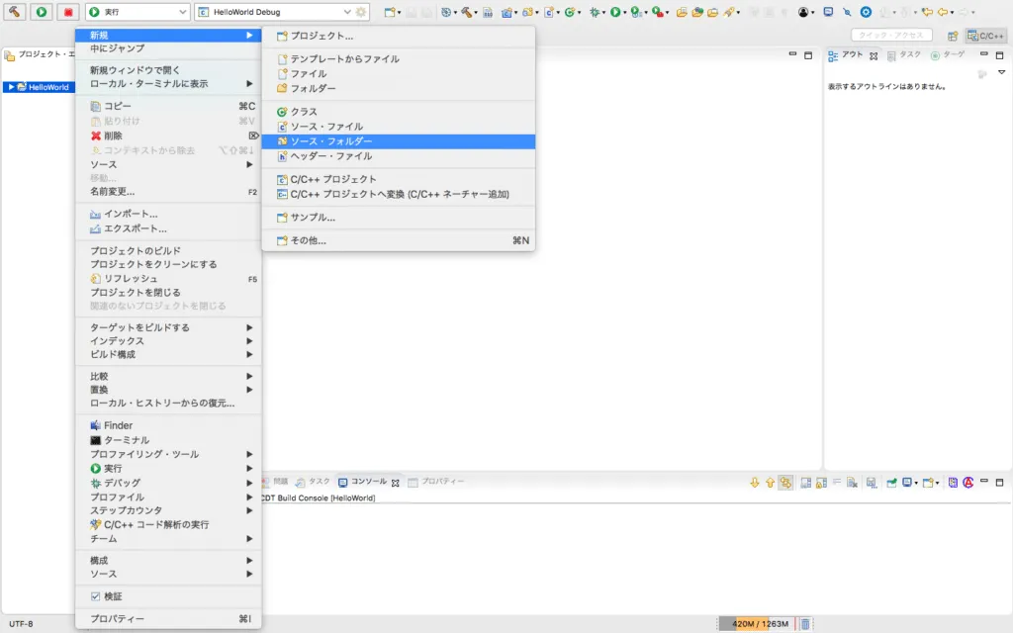Select インポート... in context menu
Screen dimensions: 1013x633
[169, 214]
